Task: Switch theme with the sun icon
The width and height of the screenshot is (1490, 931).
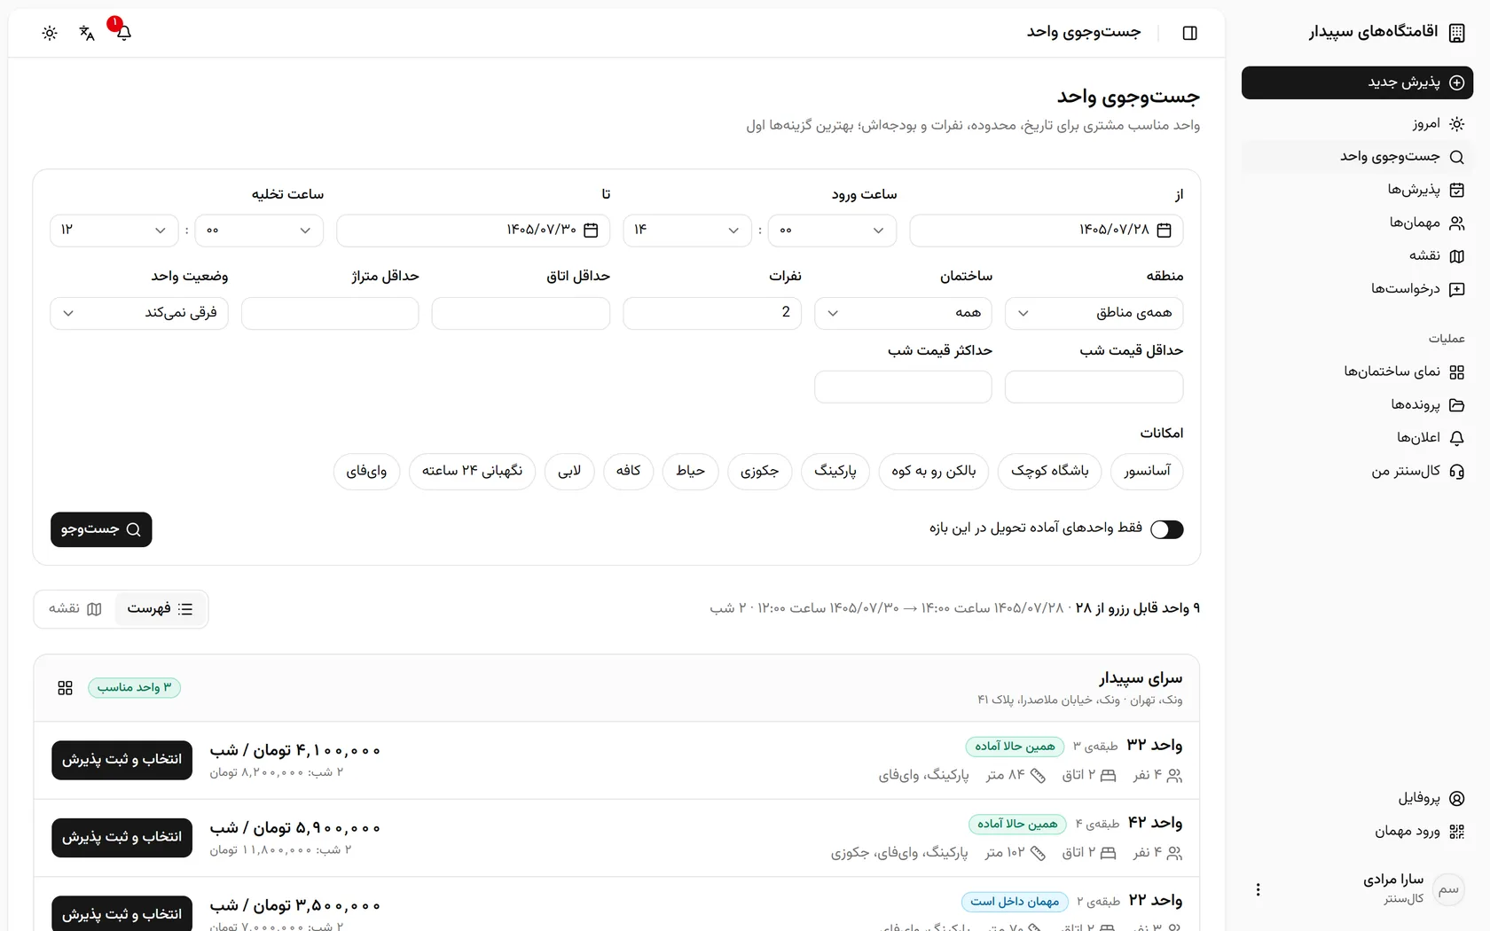Action: point(50,33)
